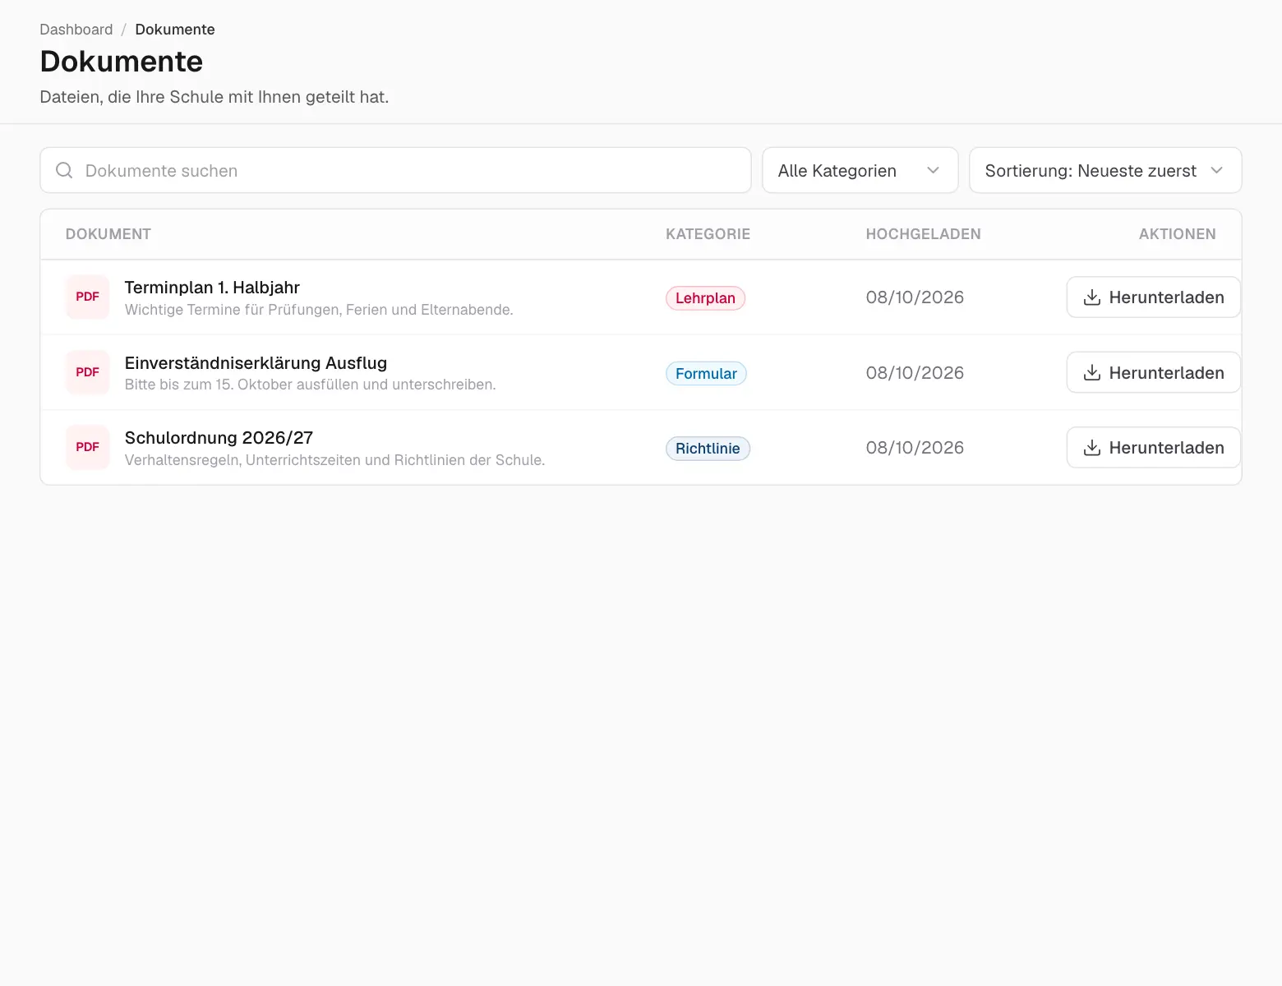The image size is (1282, 986).
Task: Click the description 'Verhaltensregeln, Unterrichtszeiten und Richtlinien'
Action: coord(334,460)
